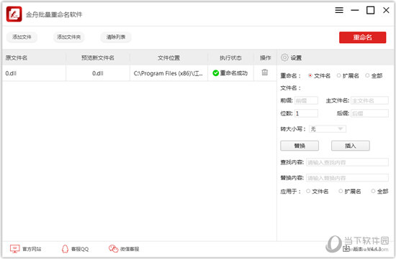Viewport: 396px width, 259px height.
Task: Click the 设置 panel title
Action: (296, 57)
